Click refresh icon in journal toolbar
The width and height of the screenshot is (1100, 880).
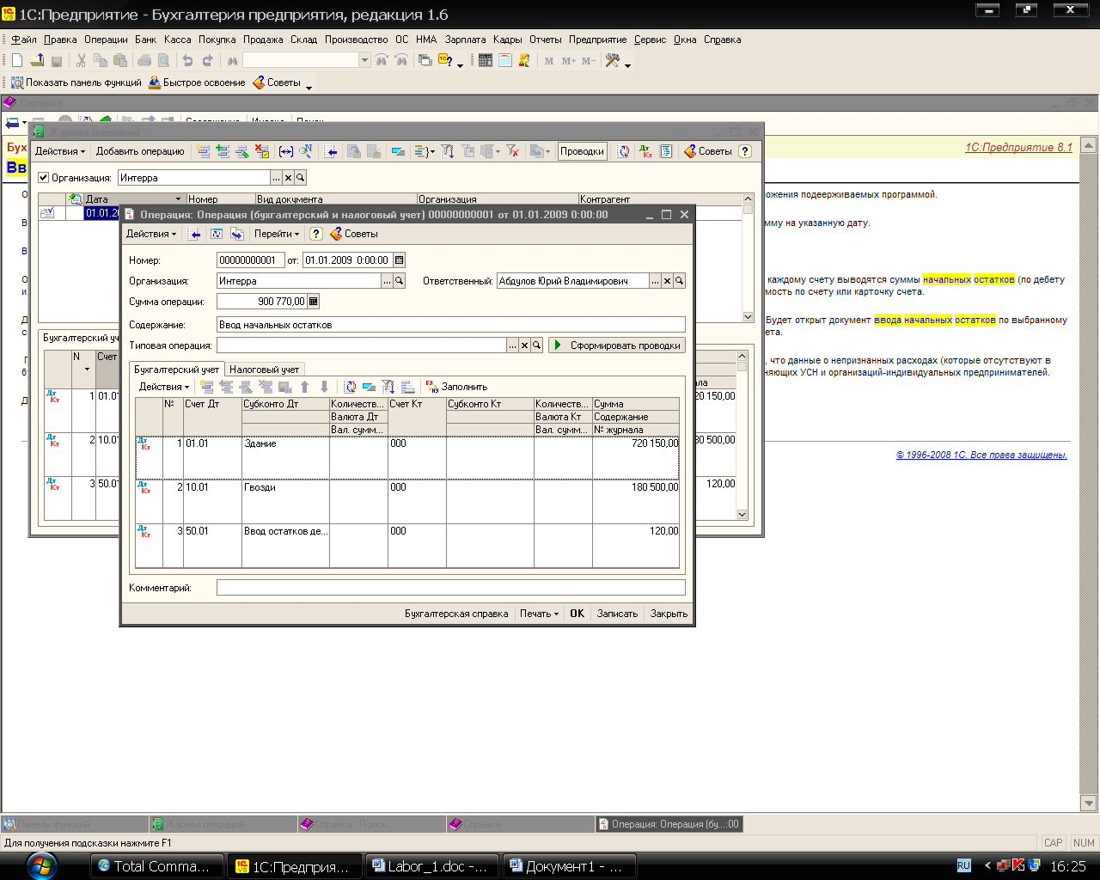click(x=624, y=151)
